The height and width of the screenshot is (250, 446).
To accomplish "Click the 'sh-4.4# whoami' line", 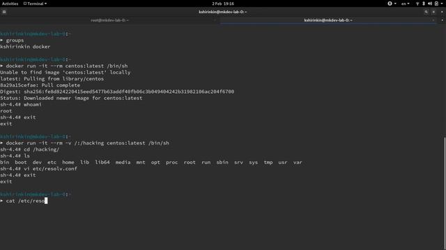I will pos(21,105).
